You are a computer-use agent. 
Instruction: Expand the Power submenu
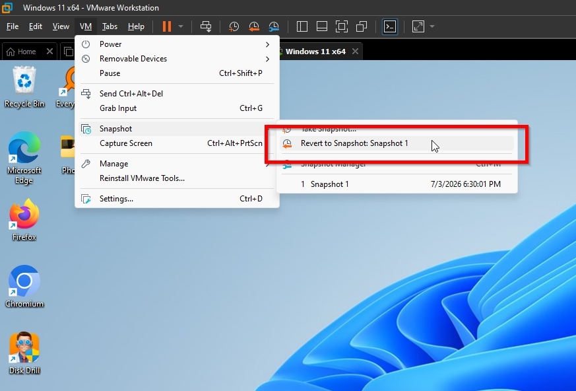[x=177, y=44]
